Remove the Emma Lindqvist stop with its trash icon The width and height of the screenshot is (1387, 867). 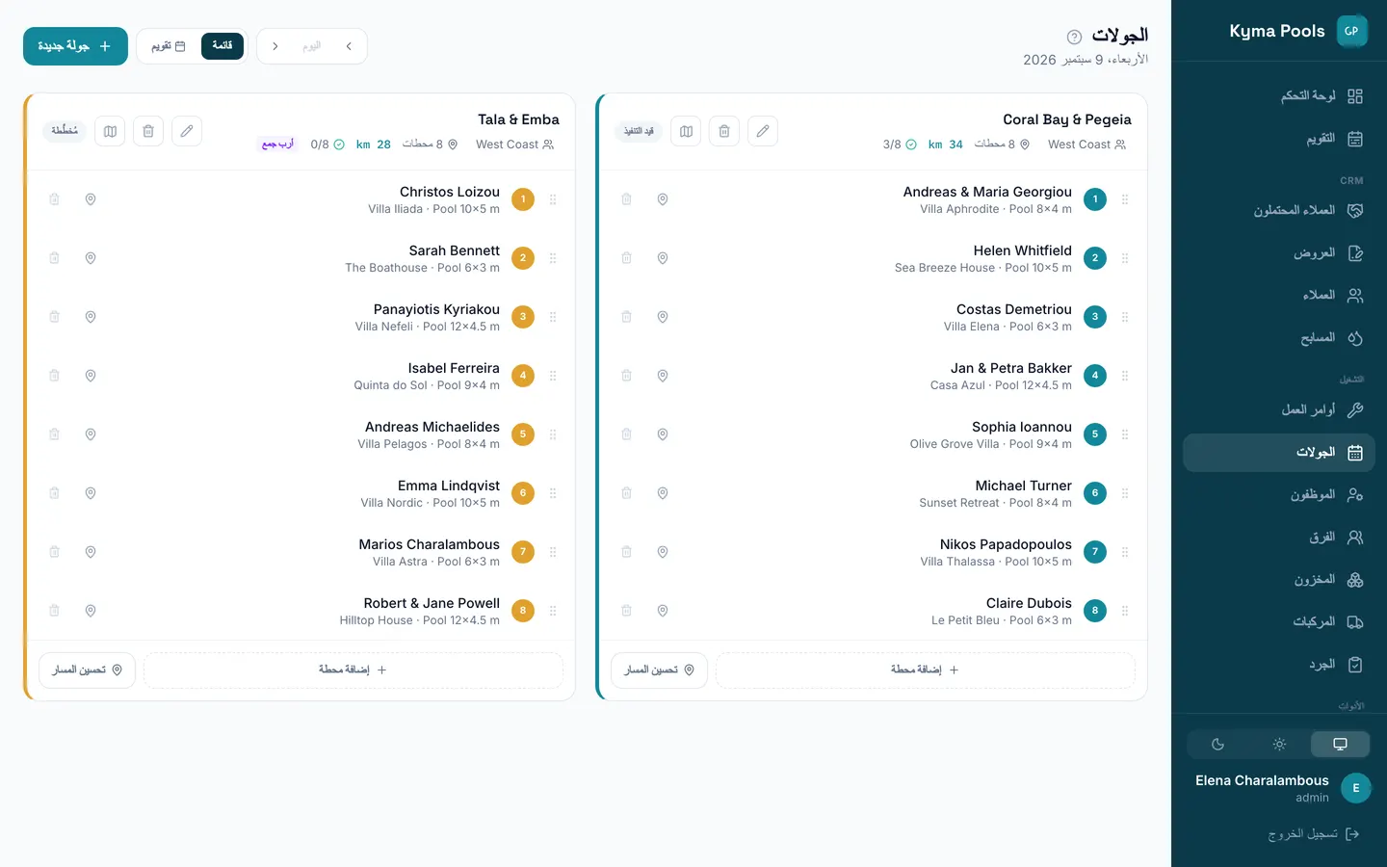54,493
